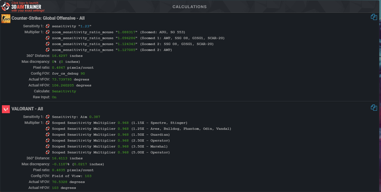The image size is (381, 192).
Task: Click the VALORANT "Multiplier 1:" label
Action: (x=34, y=123)
